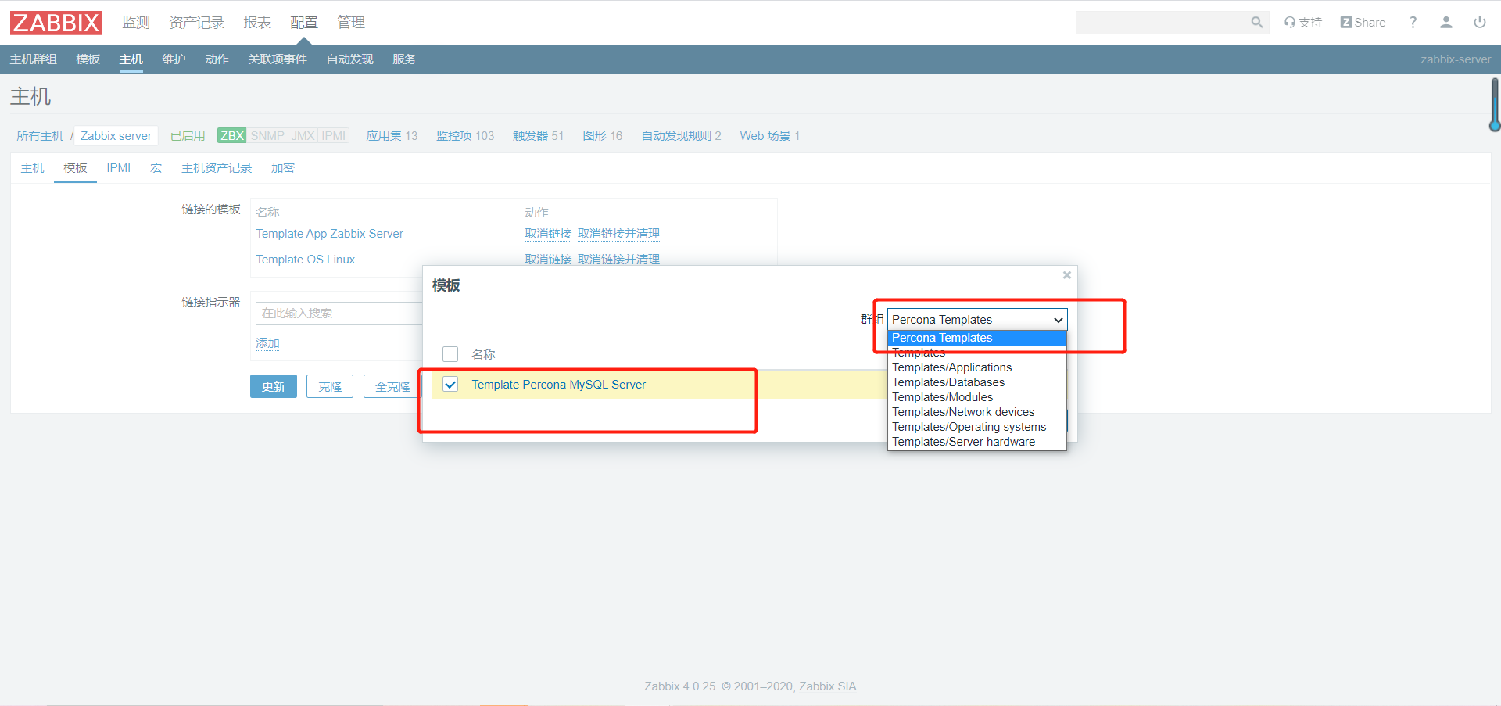
Task: Open the 配置 top menu
Action: [x=304, y=23]
